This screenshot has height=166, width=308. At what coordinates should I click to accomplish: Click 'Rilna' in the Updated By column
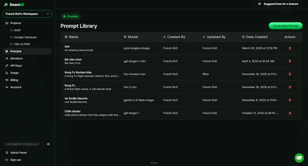tap(206, 74)
